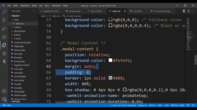Image resolution: width=197 pixels, height=110 pixels.
Task: Collapse the PROJECT folder section
Action: pos(14,16)
